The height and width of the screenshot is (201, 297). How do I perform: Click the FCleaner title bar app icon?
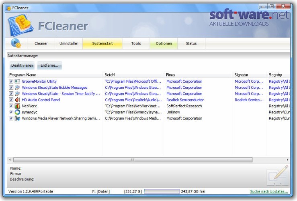(8, 8)
